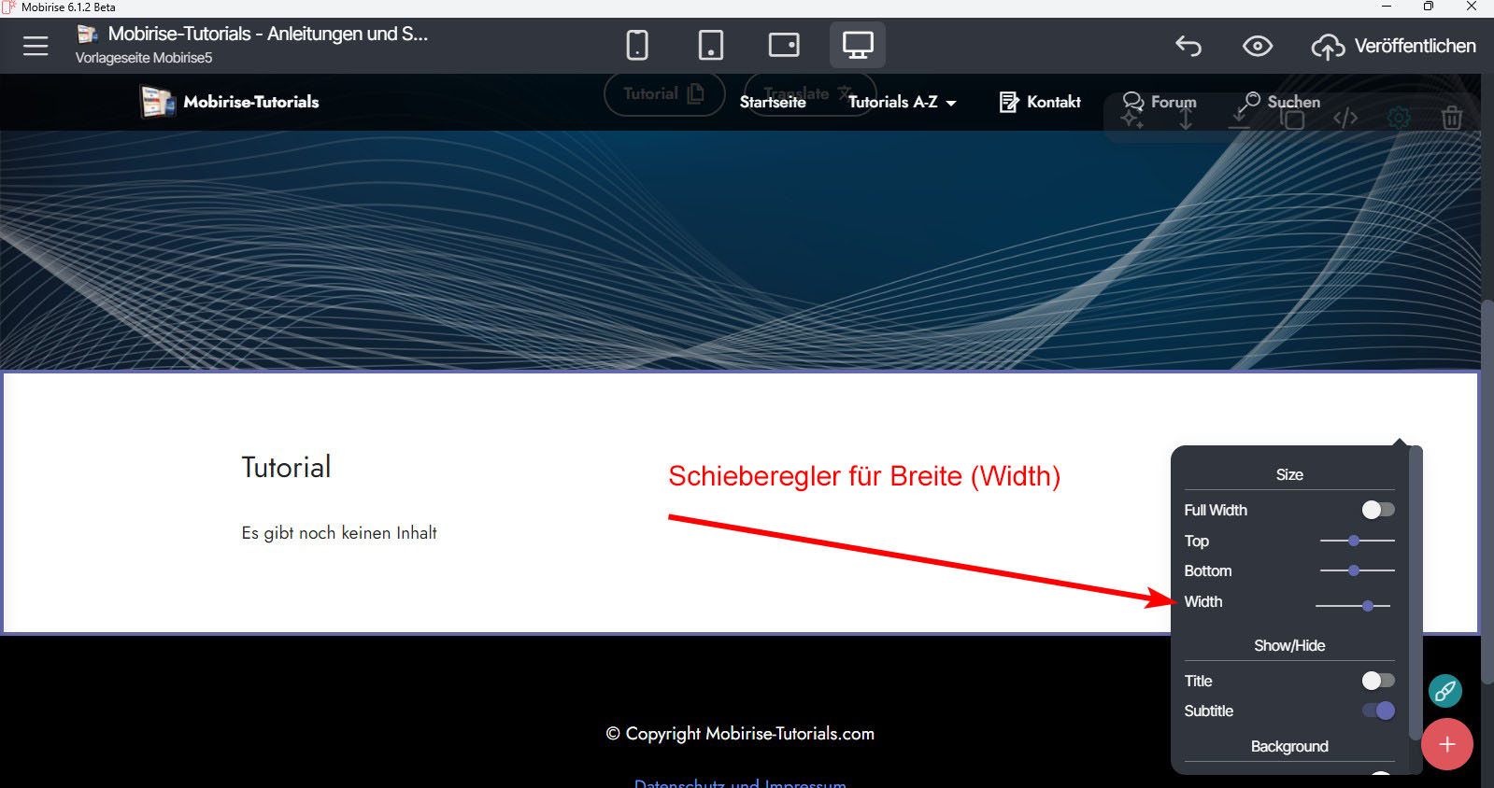Screen dimensions: 1494x788
Task: Click the faded Translate button
Action: pyautogui.click(x=809, y=94)
